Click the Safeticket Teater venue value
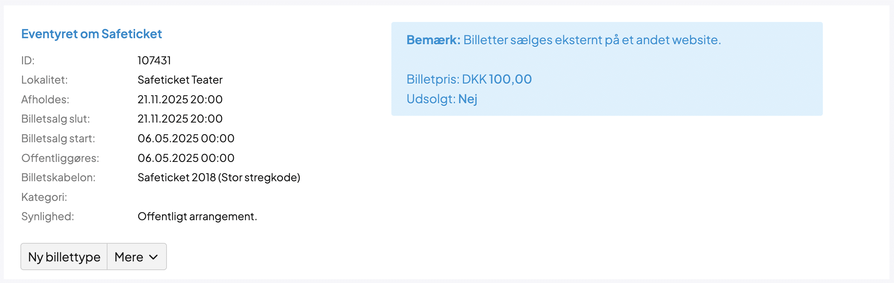Image resolution: width=894 pixels, height=283 pixels. [x=180, y=80]
